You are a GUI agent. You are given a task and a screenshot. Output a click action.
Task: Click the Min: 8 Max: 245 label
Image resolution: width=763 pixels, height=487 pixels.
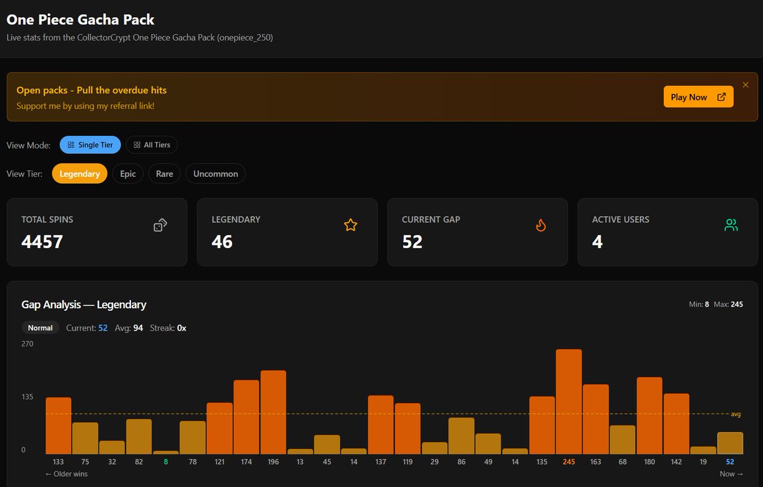716,305
